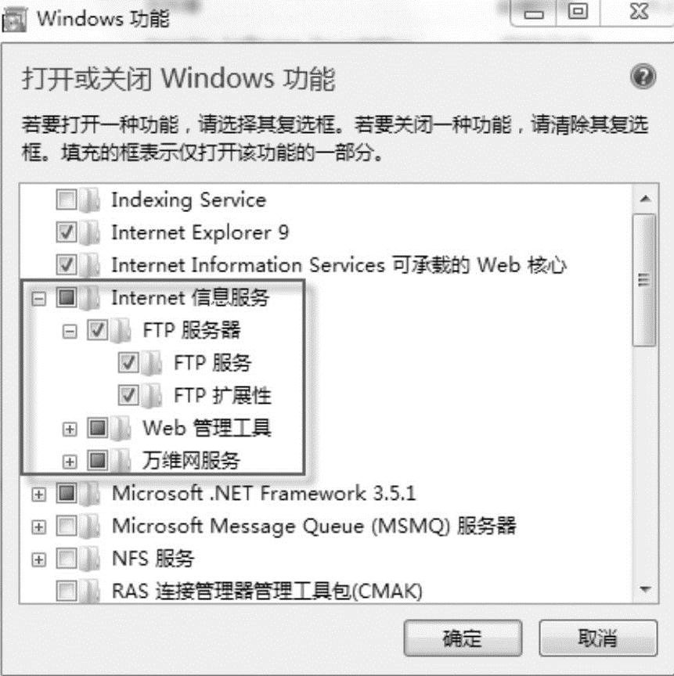Click the folder icon next to FTP 服务器
The height and width of the screenshot is (676, 674).
[x=121, y=331]
